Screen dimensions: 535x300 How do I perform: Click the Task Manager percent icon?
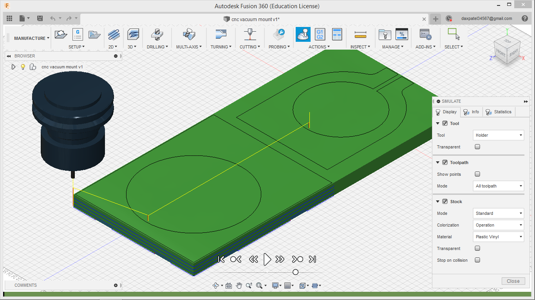tap(402, 34)
